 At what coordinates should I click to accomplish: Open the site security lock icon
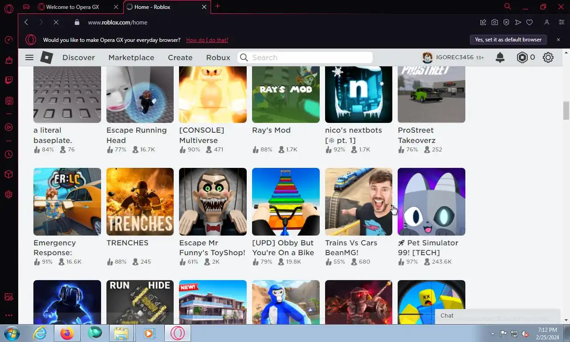[77, 22]
